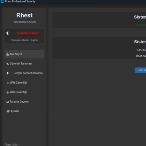The width and height of the screenshot is (146, 146).
Task: Open Güvenlik Taraması from the sidebar
Action: tap(24, 63)
